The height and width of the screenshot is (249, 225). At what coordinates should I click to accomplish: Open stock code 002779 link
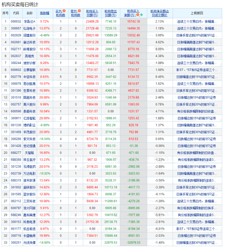[16, 77]
